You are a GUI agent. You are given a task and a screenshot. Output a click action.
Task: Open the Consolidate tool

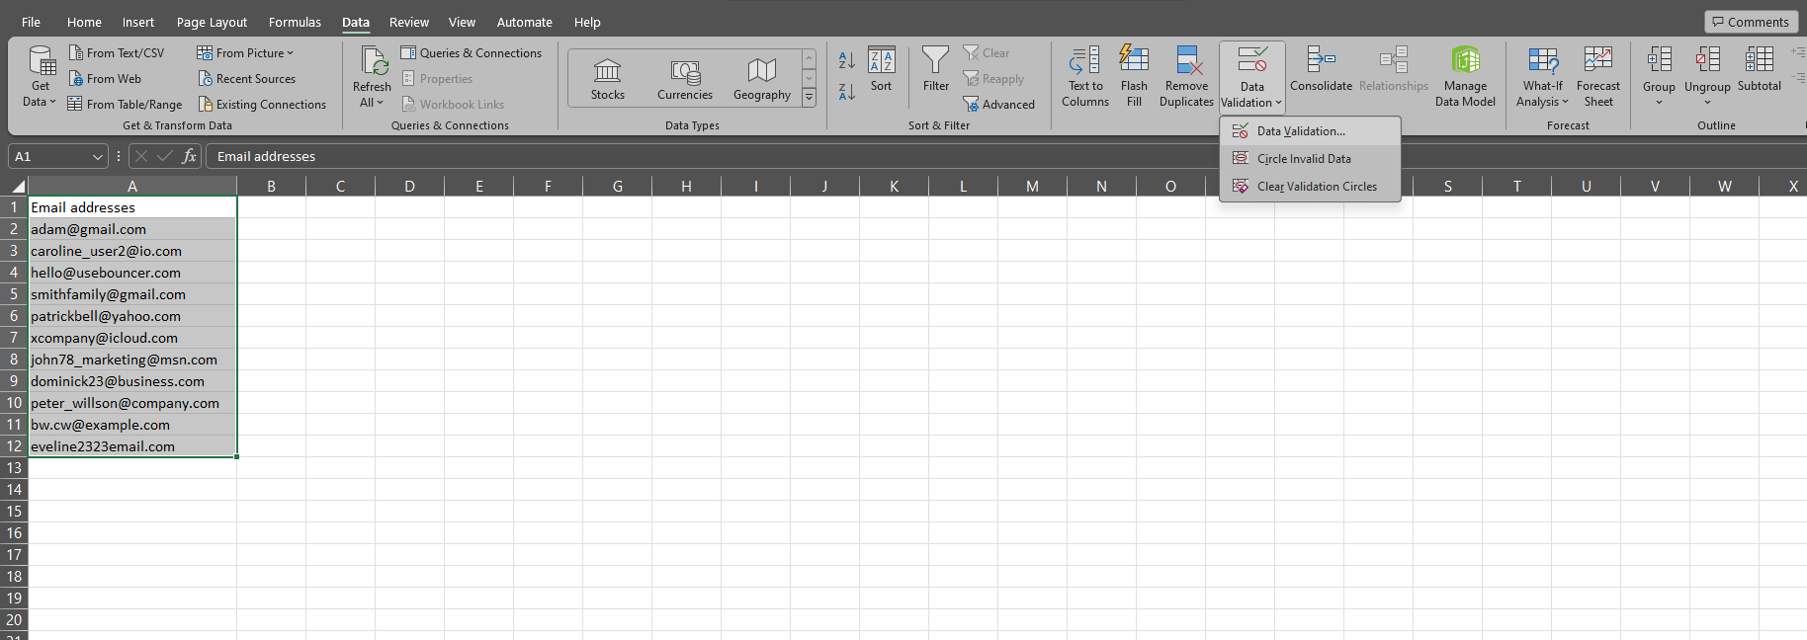[1321, 61]
